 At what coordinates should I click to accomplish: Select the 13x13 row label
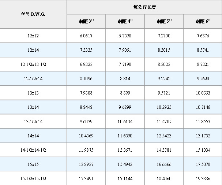pyautogui.click(x=33, y=93)
